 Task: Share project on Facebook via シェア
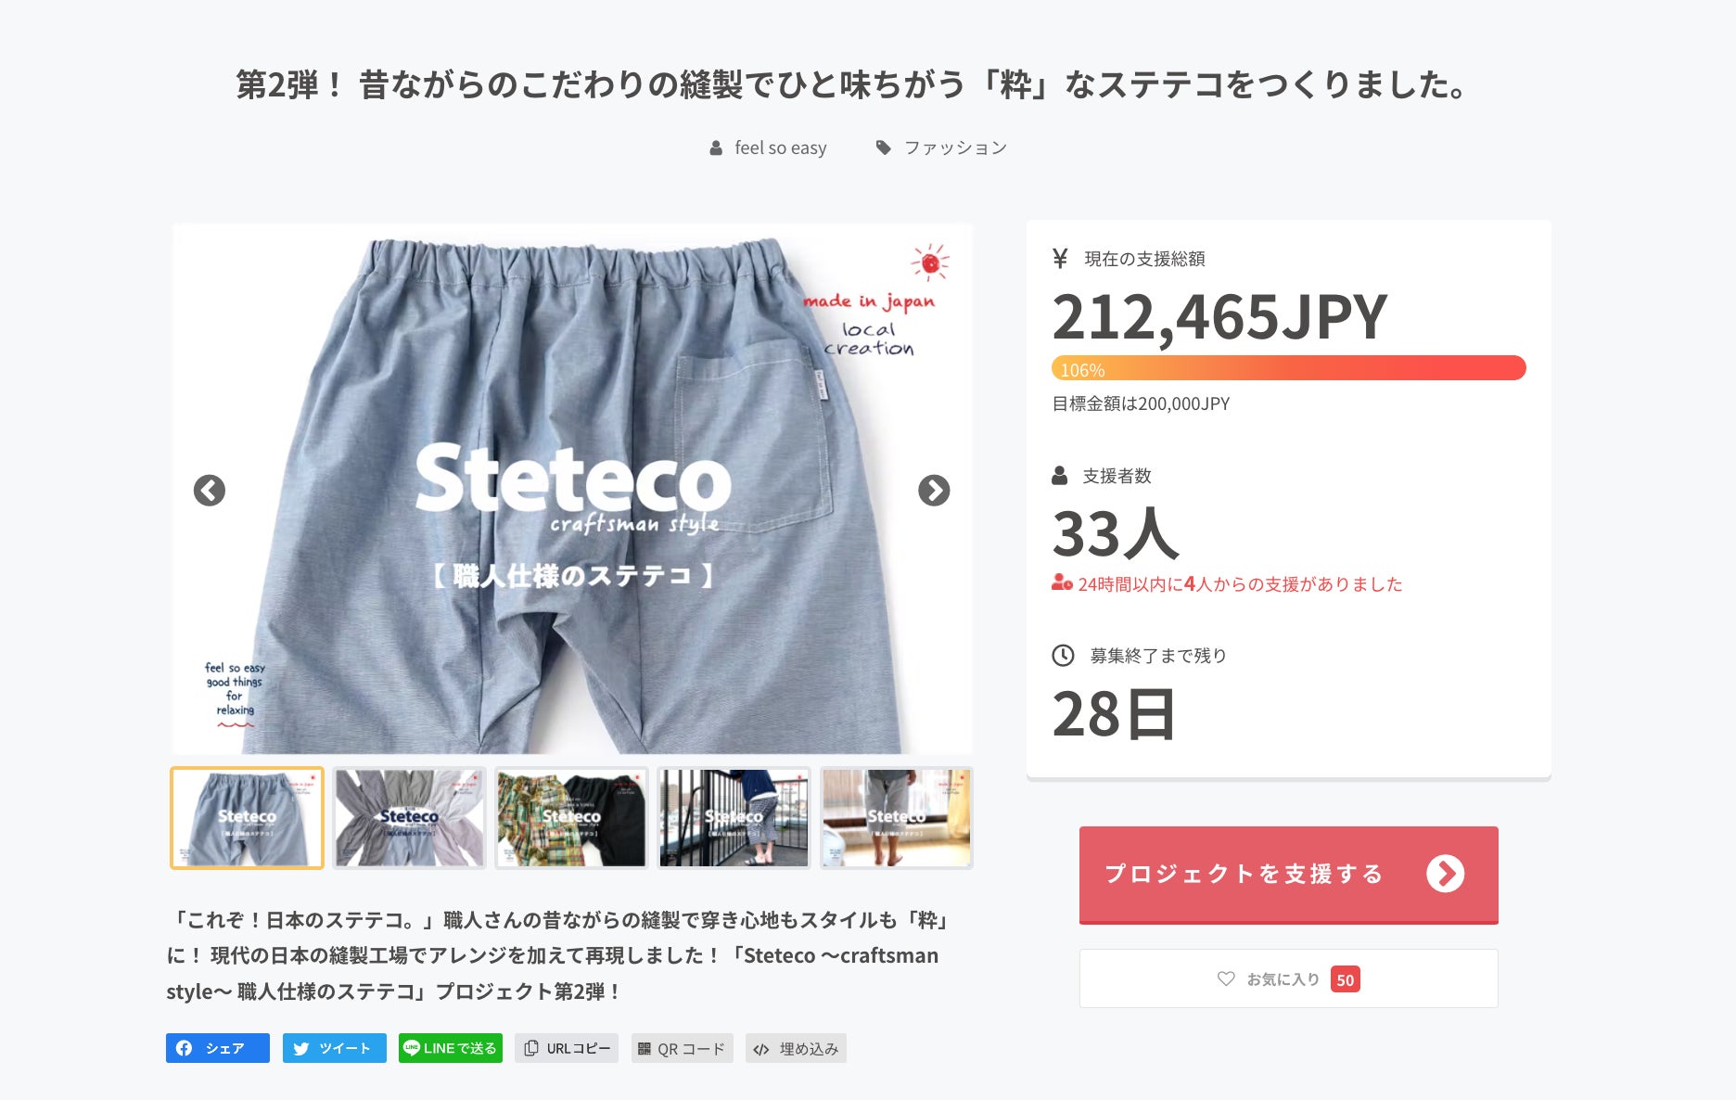point(218,1048)
